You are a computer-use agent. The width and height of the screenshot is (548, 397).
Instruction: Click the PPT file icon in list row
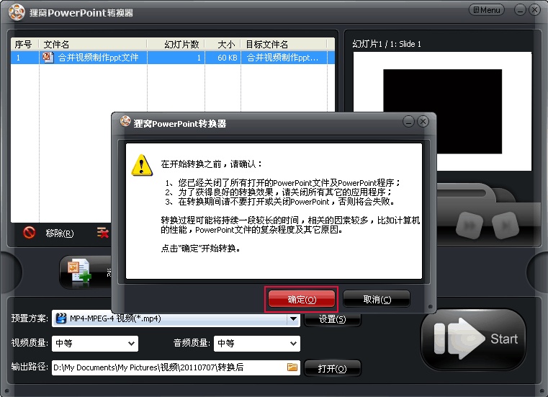point(48,57)
